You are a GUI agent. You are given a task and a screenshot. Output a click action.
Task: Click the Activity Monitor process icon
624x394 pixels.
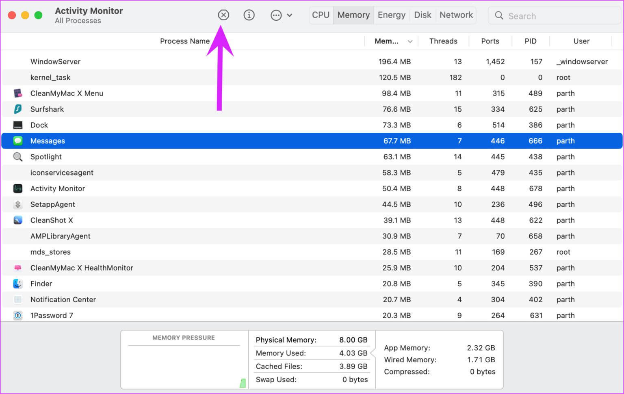click(18, 188)
